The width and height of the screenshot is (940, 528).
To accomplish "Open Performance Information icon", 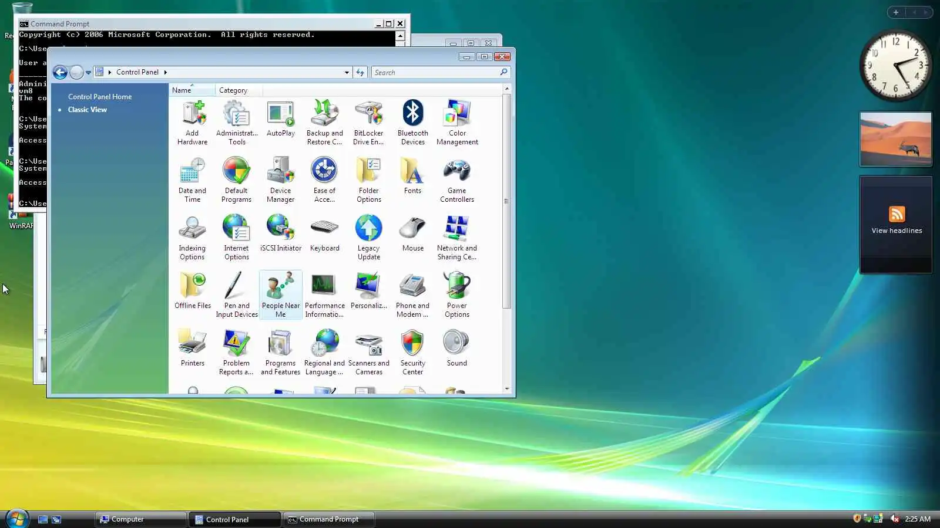I will tap(324, 295).
